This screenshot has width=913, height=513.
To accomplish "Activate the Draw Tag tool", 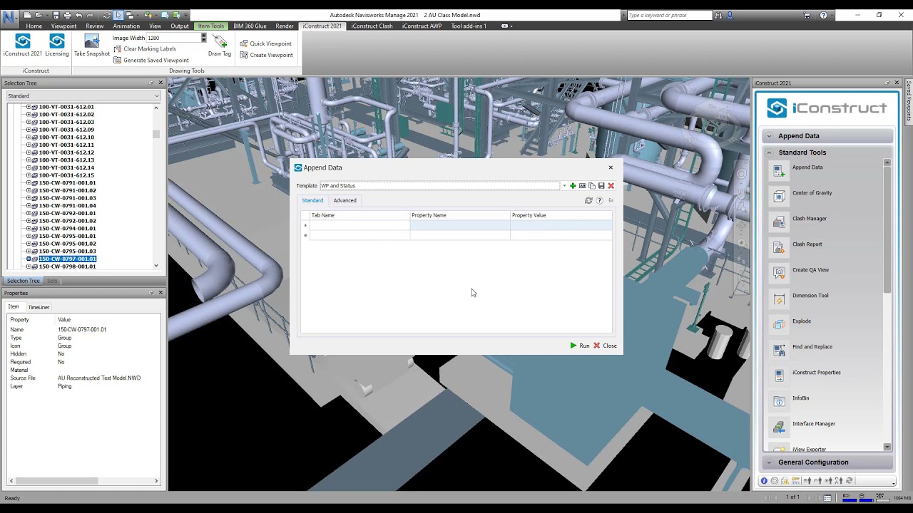I will (220, 46).
